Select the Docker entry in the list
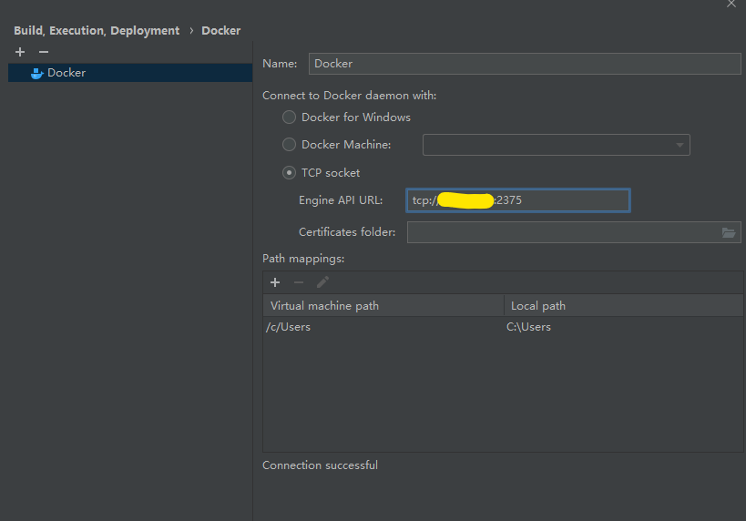This screenshot has height=521, width=746. (130, 73)
